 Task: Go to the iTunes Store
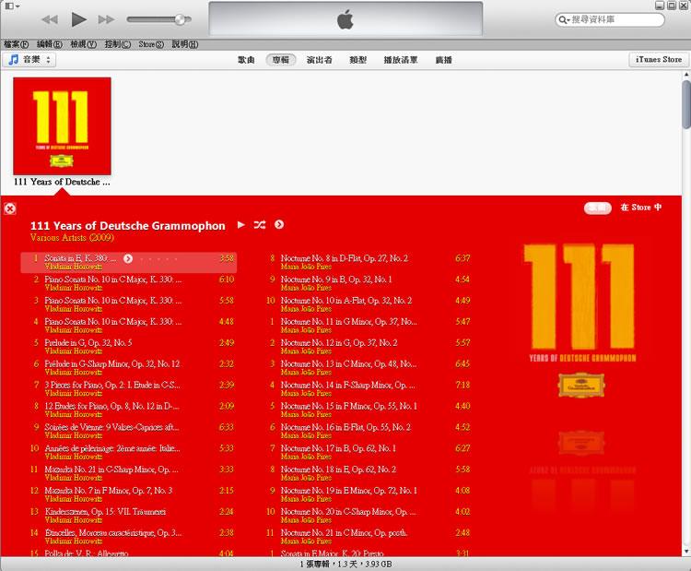click(659, 60)
